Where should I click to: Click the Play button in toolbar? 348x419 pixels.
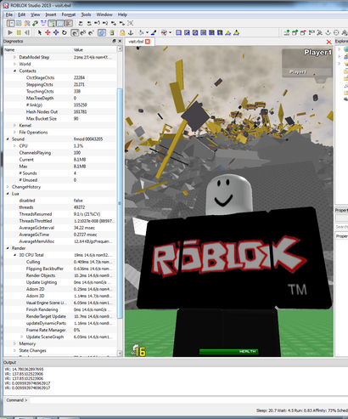10,32
